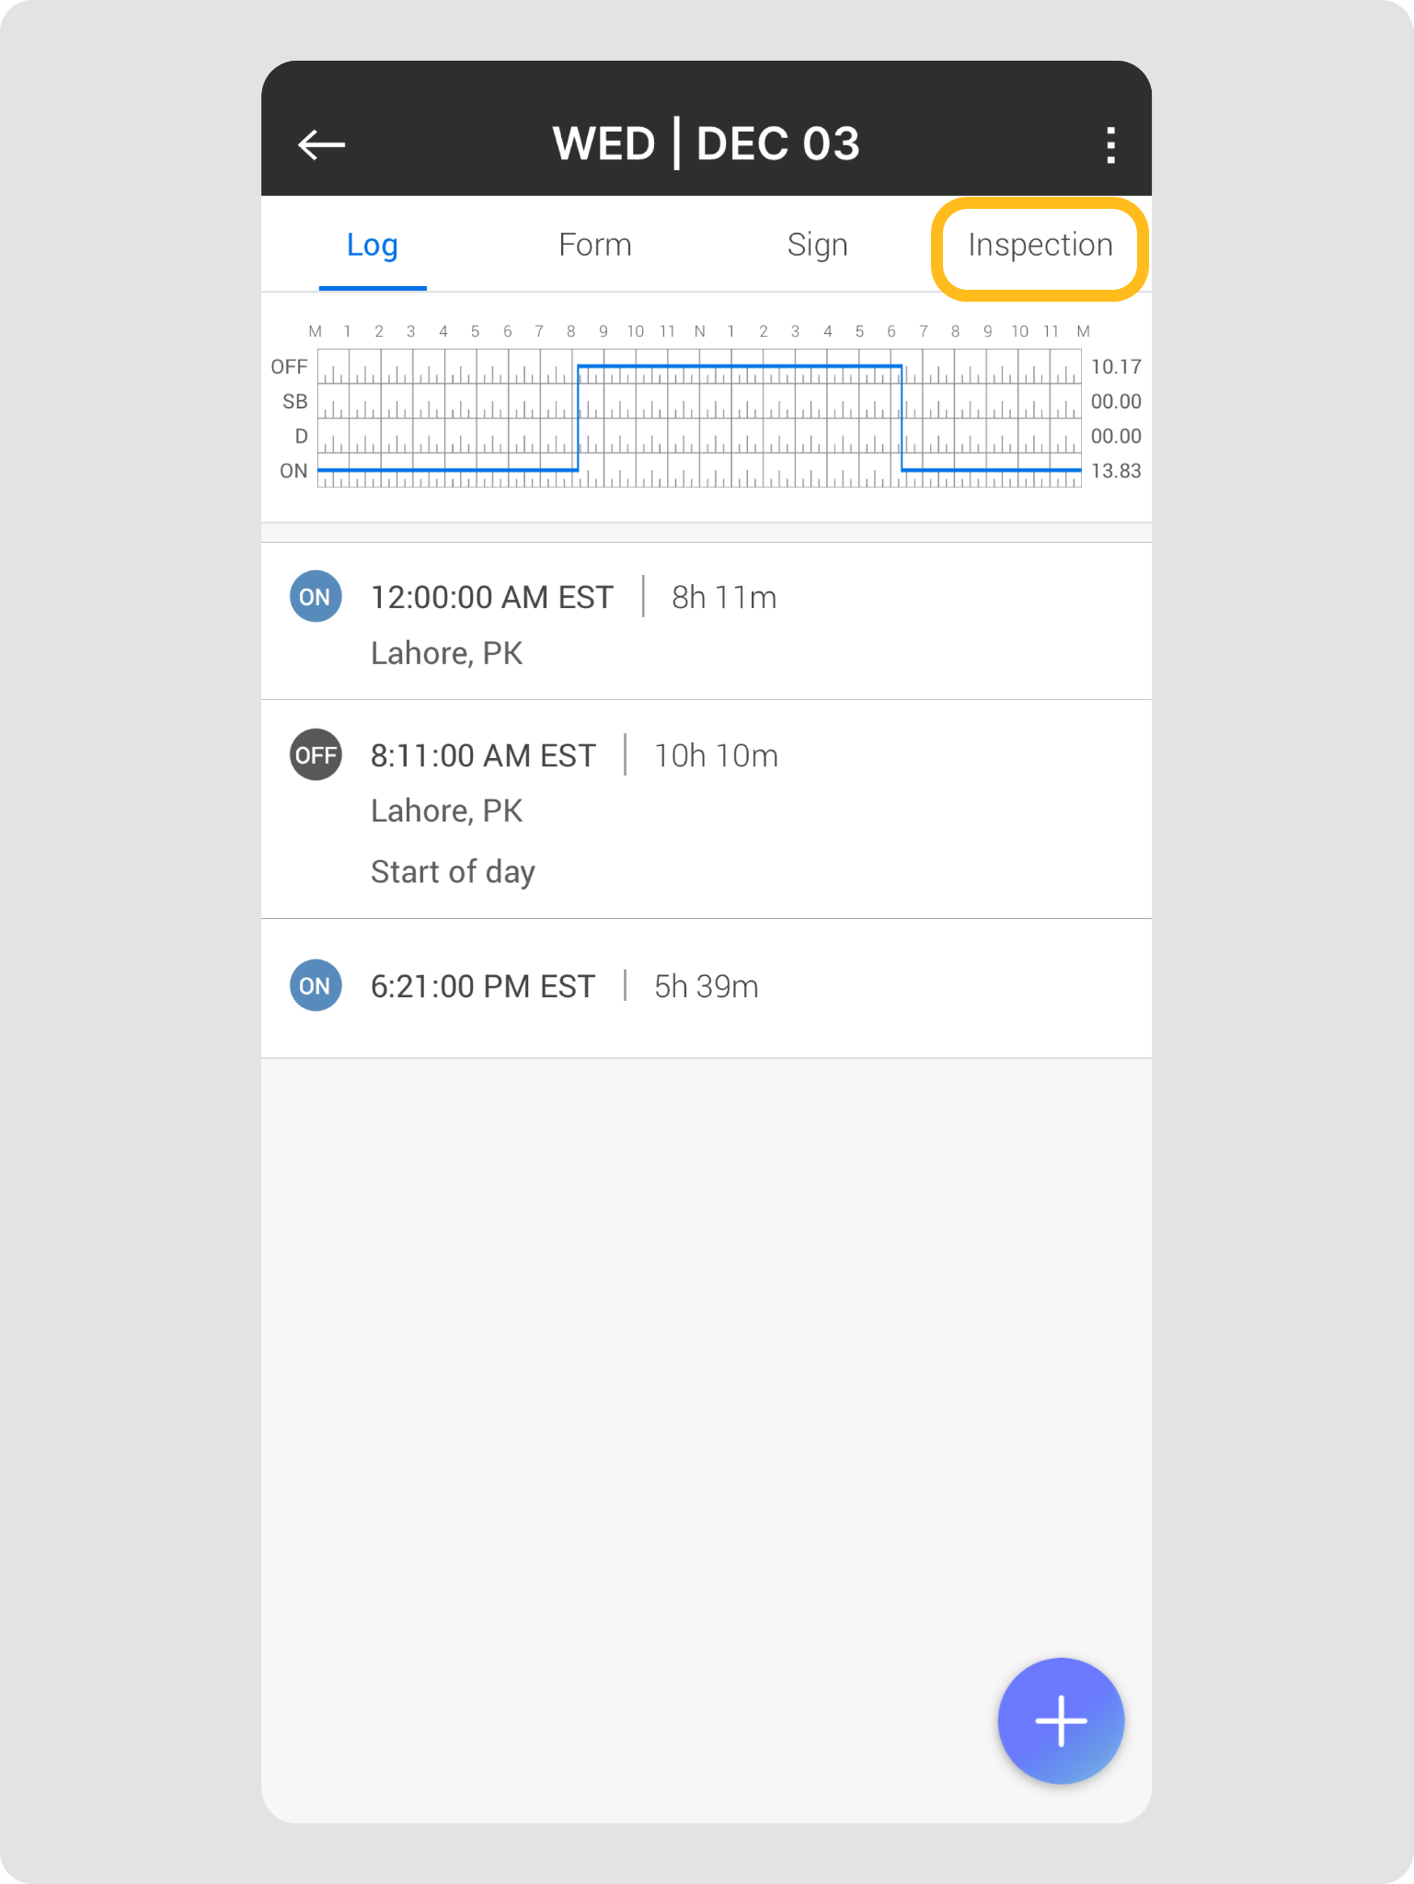This screenshot has height=1884, width=1414.
Task: Open the 6:21:00 PM EST log entry
Action: tap(483, 987)
